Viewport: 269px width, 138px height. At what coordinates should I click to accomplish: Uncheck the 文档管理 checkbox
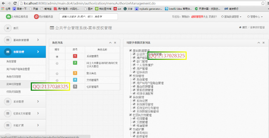point(134,122)
